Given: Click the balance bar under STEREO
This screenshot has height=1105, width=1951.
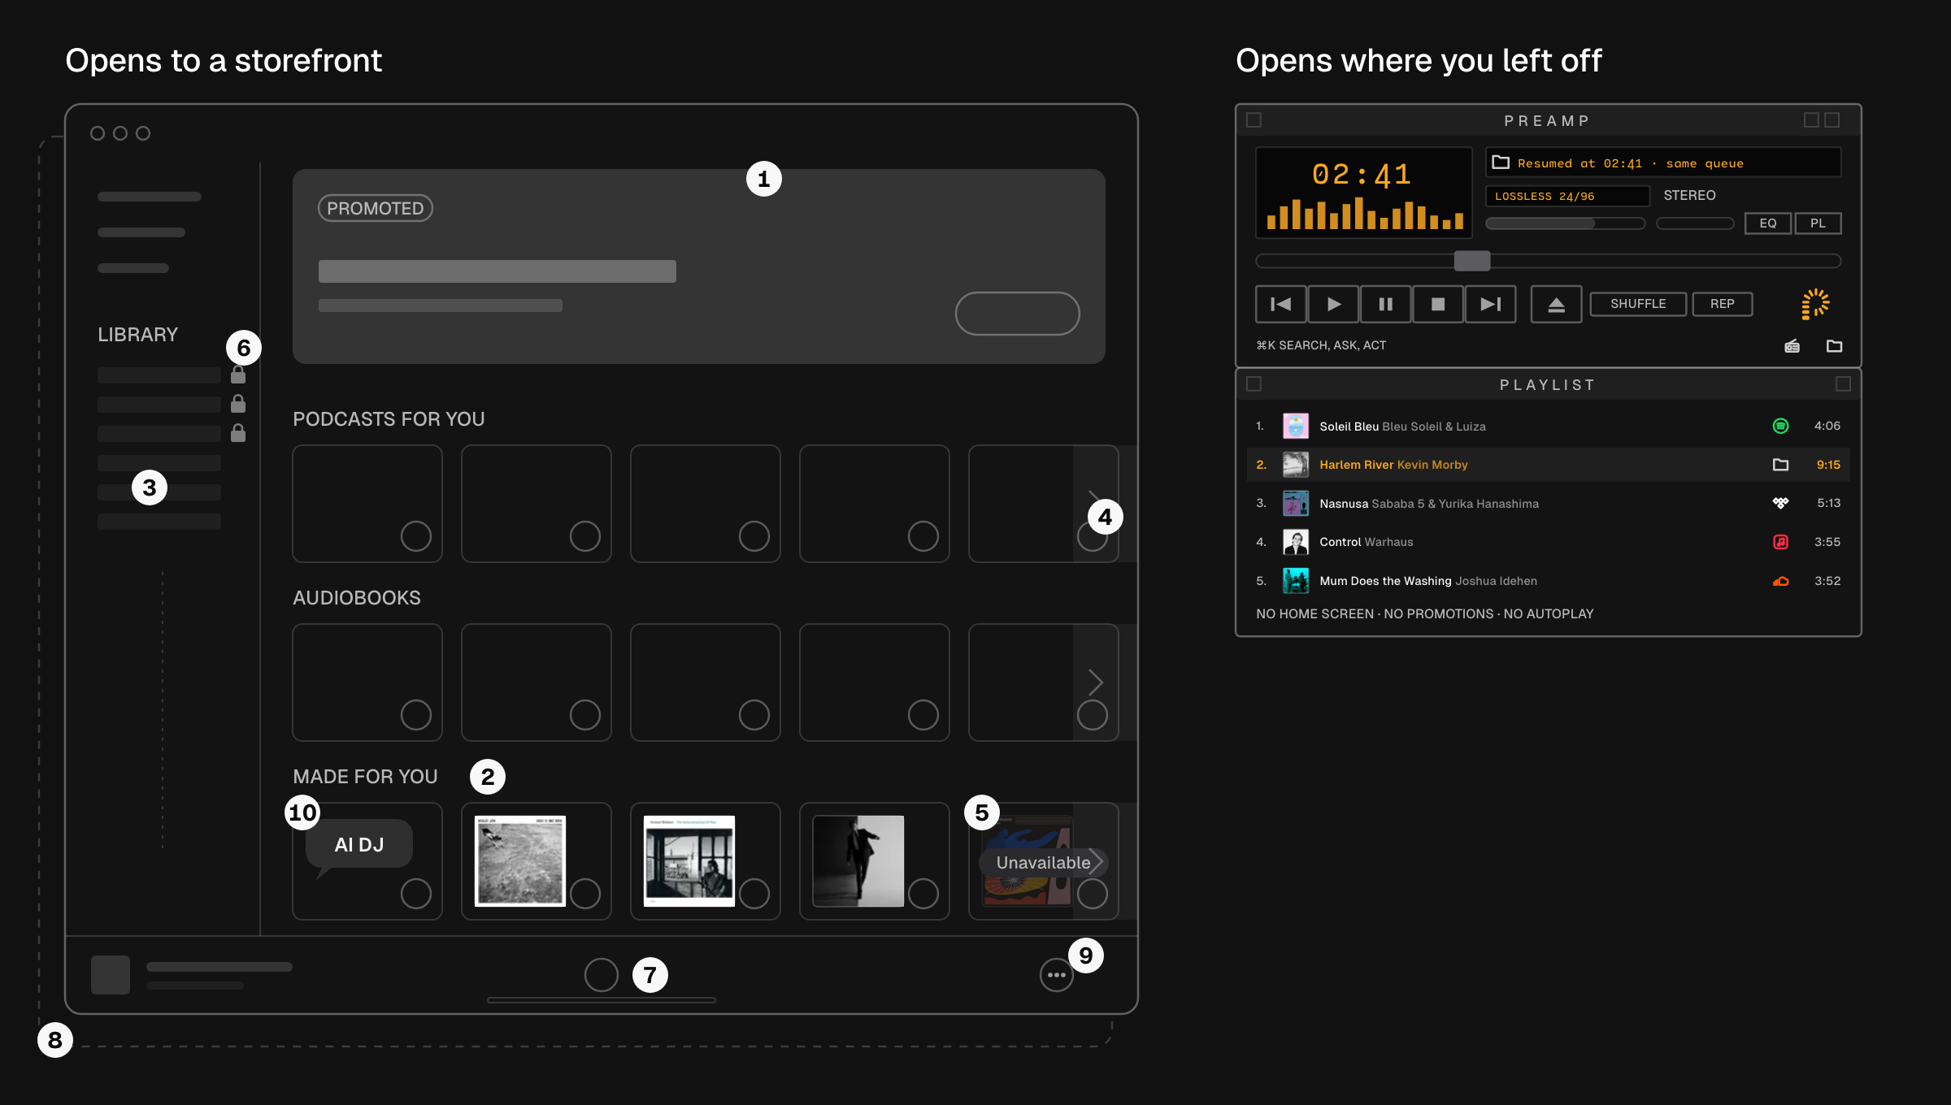Looking at the screenshot, I should pyautogui.click(x=1695, y=223).
